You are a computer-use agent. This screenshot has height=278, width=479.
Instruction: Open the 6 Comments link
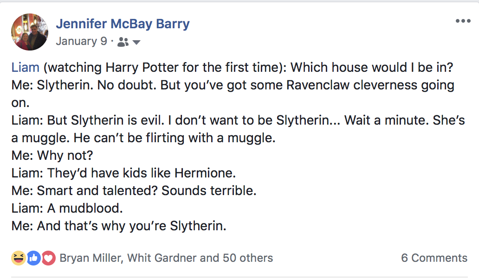coord(434,258)
